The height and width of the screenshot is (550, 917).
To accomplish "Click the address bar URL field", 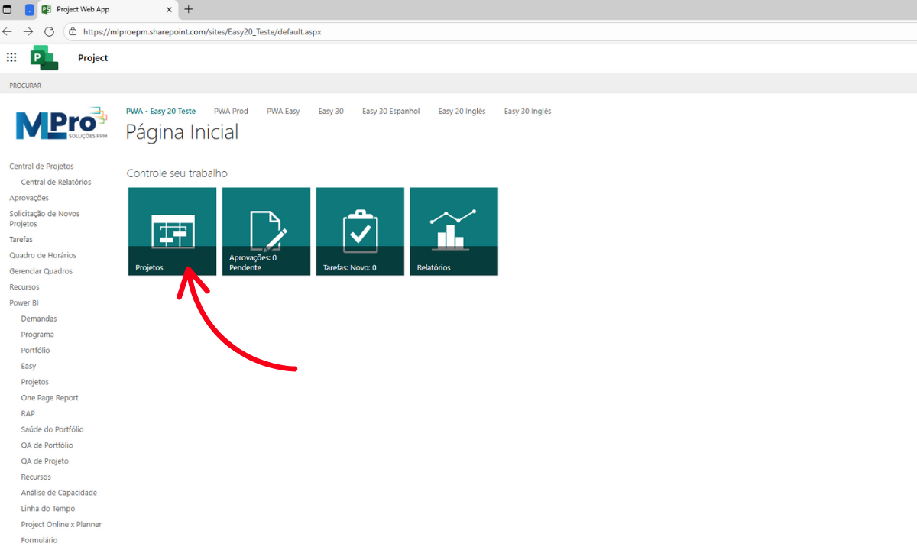I will pyautogui.click(x=489, y=32).
